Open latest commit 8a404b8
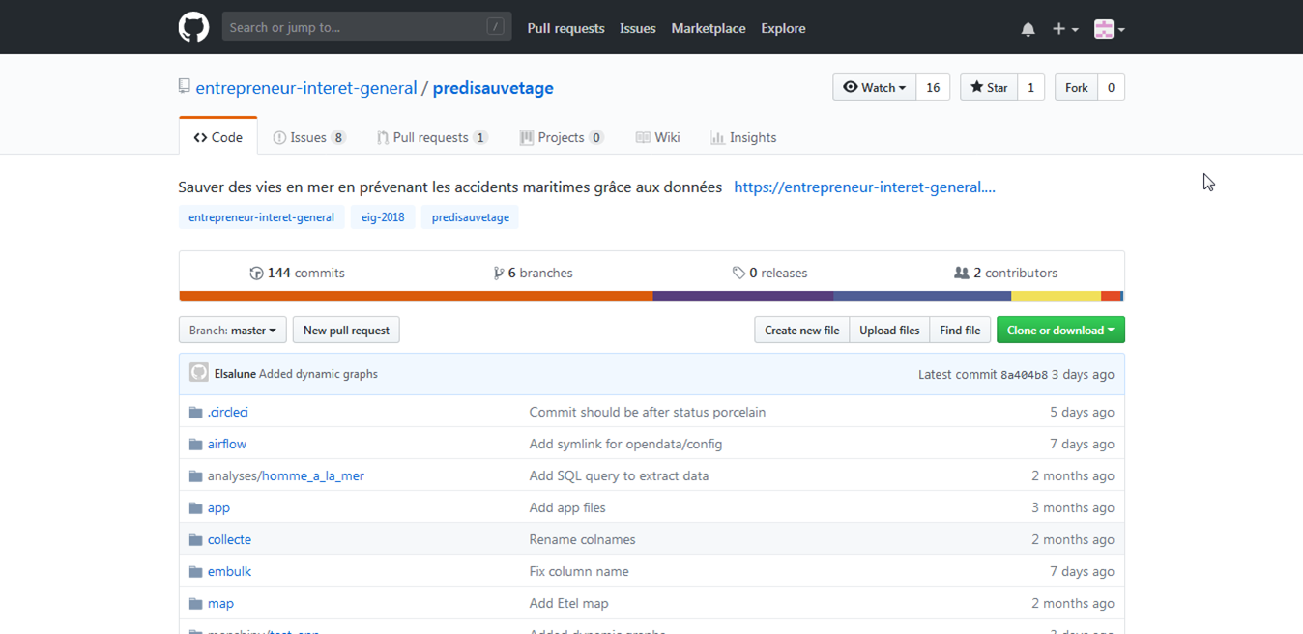The width and height of the screenshot is (1303, 634). pos(1024,375)
